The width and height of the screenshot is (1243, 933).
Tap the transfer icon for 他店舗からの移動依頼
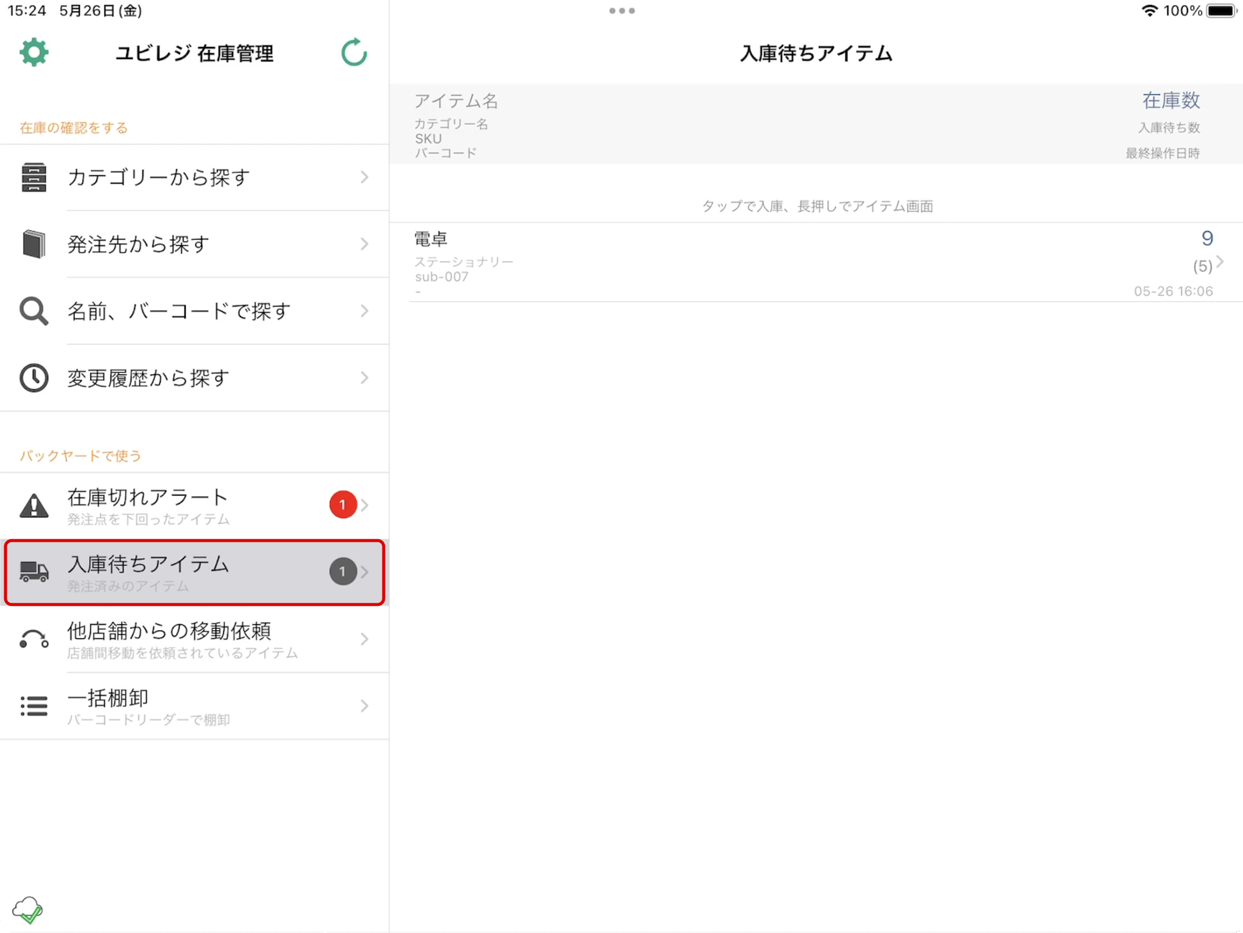click(x=33, y=639)
